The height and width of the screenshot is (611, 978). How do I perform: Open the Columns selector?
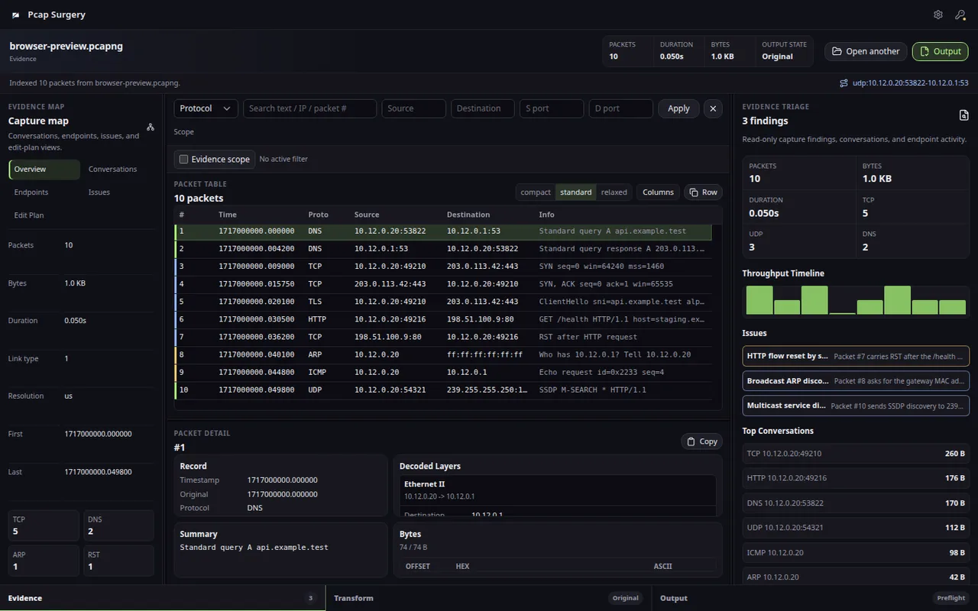pos(658,192)
